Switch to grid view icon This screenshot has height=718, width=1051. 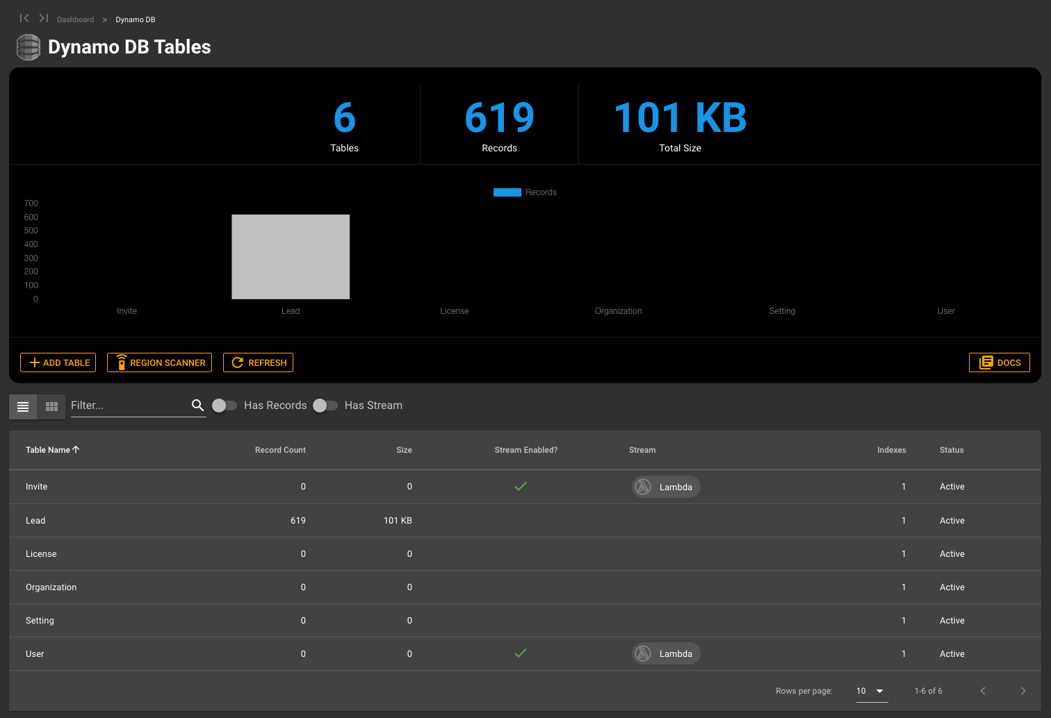(51, 406)
